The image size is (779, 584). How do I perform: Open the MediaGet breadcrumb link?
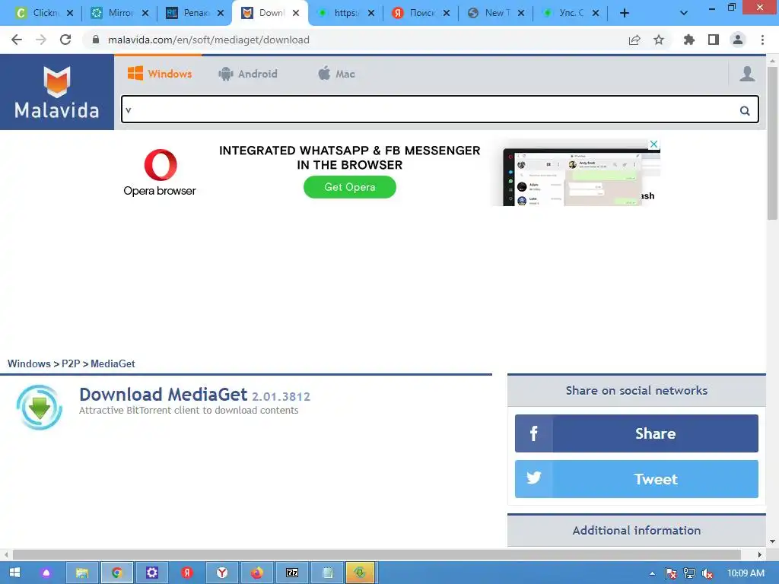[x=113, y=363]
